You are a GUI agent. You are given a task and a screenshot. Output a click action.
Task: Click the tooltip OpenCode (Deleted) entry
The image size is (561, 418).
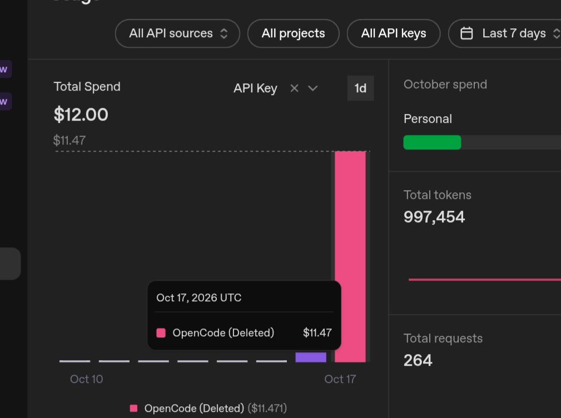224,333
